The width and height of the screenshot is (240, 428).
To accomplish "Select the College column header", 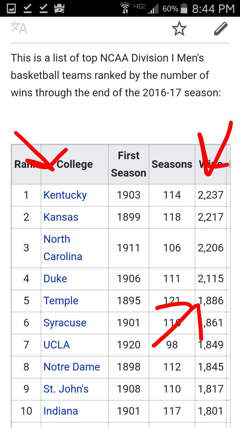I will [x=75, y=164].
